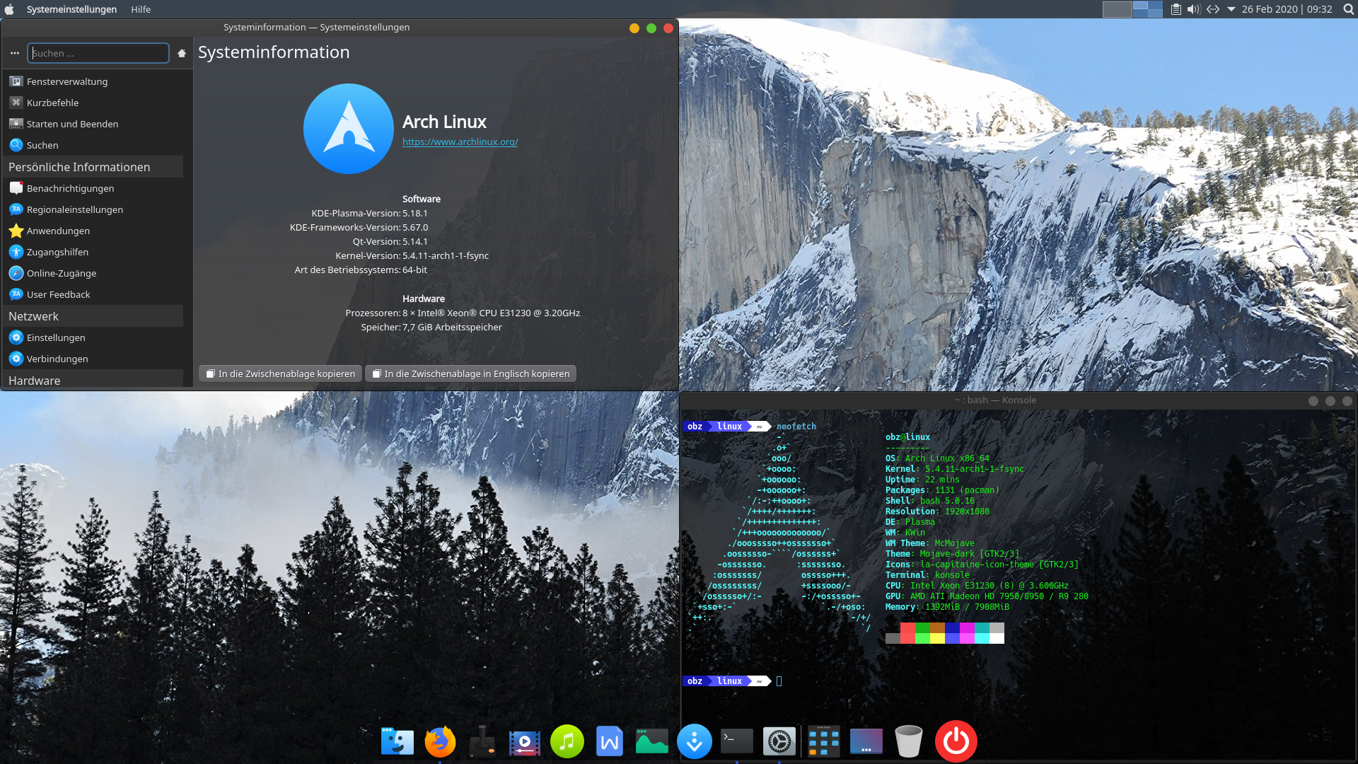
Task: Open the Systemeinstellungen application menu
Action: coord(71,9)
